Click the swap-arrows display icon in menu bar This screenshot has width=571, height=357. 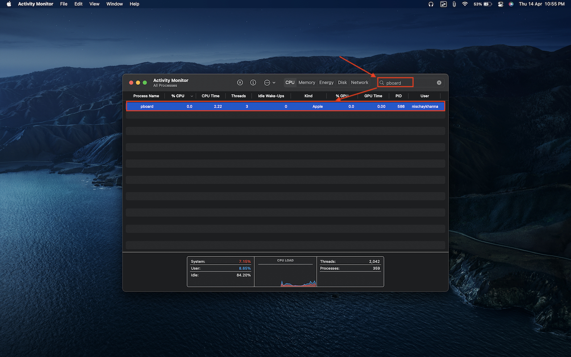[x=443, y=4]
